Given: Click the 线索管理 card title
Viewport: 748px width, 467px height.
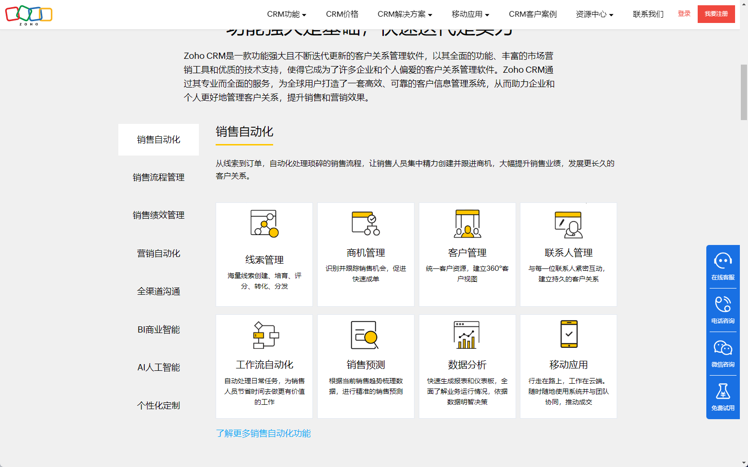Looking at the screenshot, I should tap(265, 260).
